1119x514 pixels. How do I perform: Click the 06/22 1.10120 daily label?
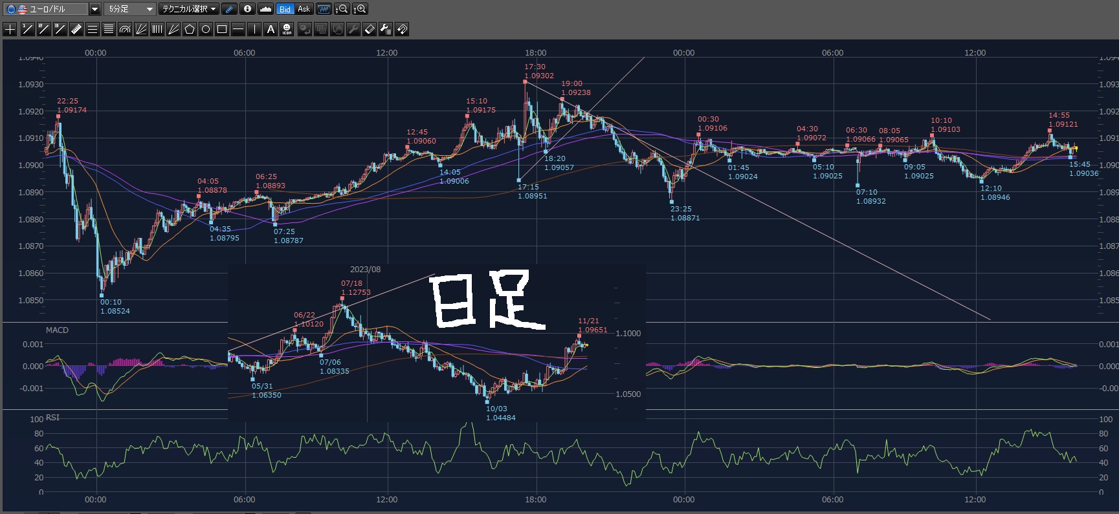[308, 319]
